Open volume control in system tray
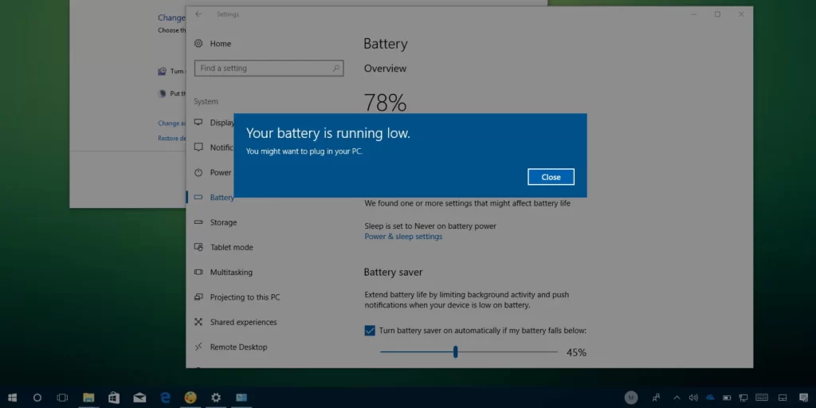Viewport: 816px width, 408px height. tap(693, 398)
